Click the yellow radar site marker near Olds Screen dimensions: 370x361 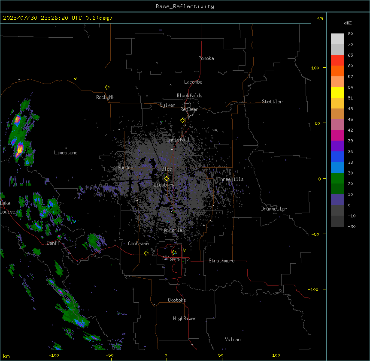coord(167,178)
